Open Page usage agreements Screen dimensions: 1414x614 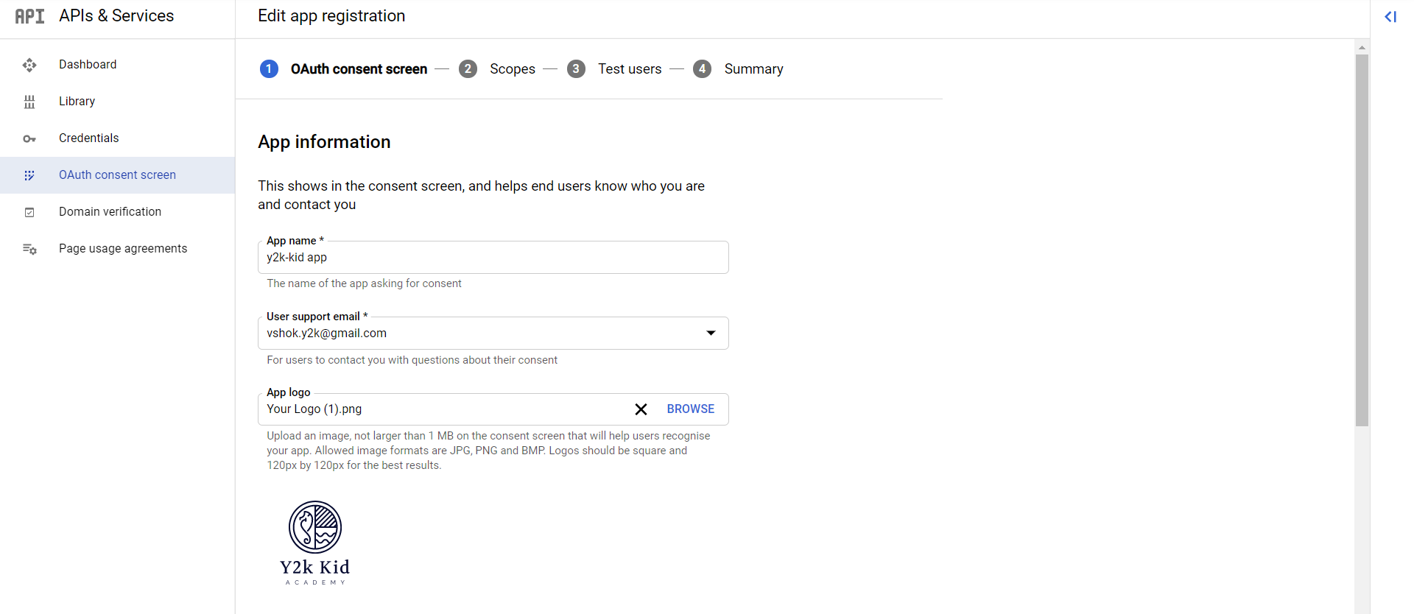point(118,249)
